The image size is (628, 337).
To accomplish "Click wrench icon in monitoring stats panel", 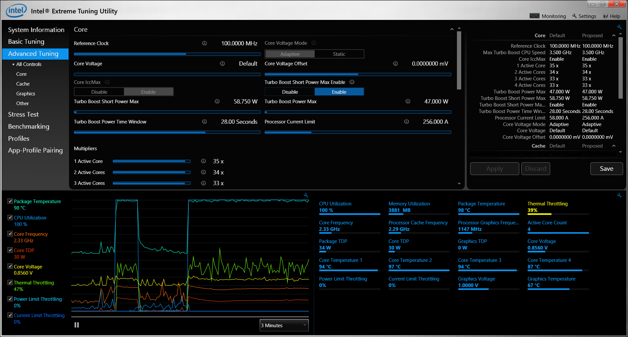I will tap(619, 195).
